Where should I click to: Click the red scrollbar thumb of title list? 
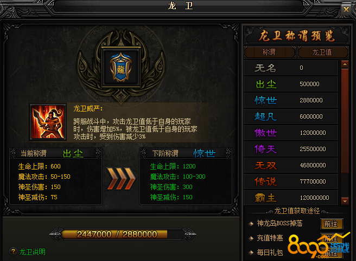345,120
